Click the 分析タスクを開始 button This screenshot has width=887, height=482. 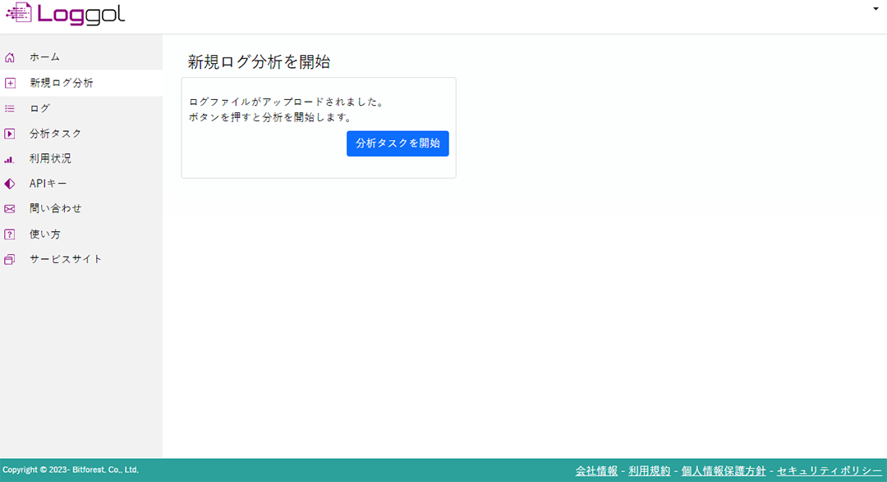398,143
